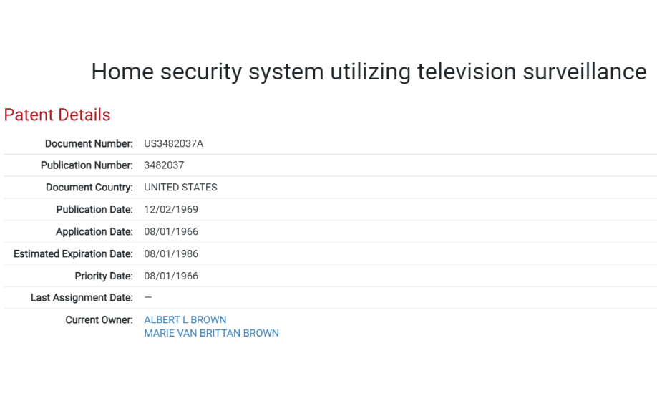
Task: Click the Last Assignment Date dash value
Action: coord(148,297)
